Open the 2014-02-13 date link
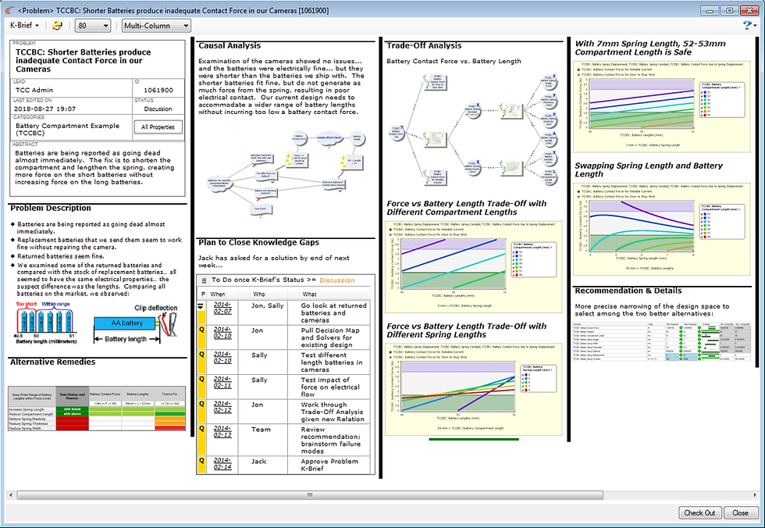Viewport: 765px width, 528px height. (x=222, y=432)
